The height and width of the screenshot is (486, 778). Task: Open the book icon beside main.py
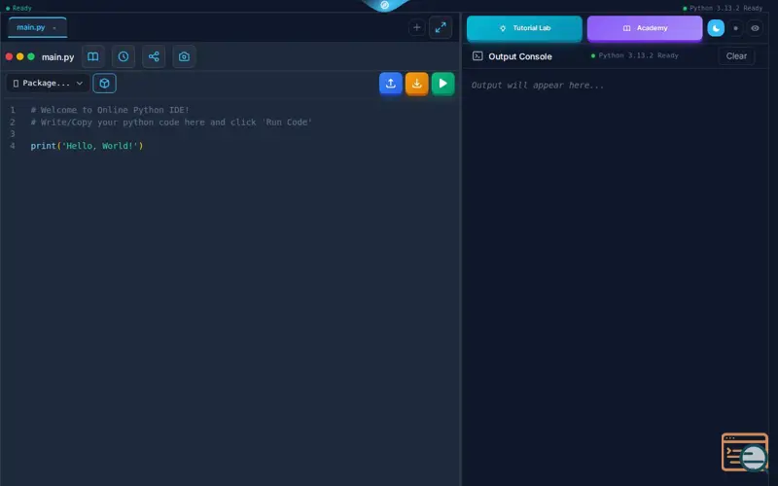pos(92,56)
